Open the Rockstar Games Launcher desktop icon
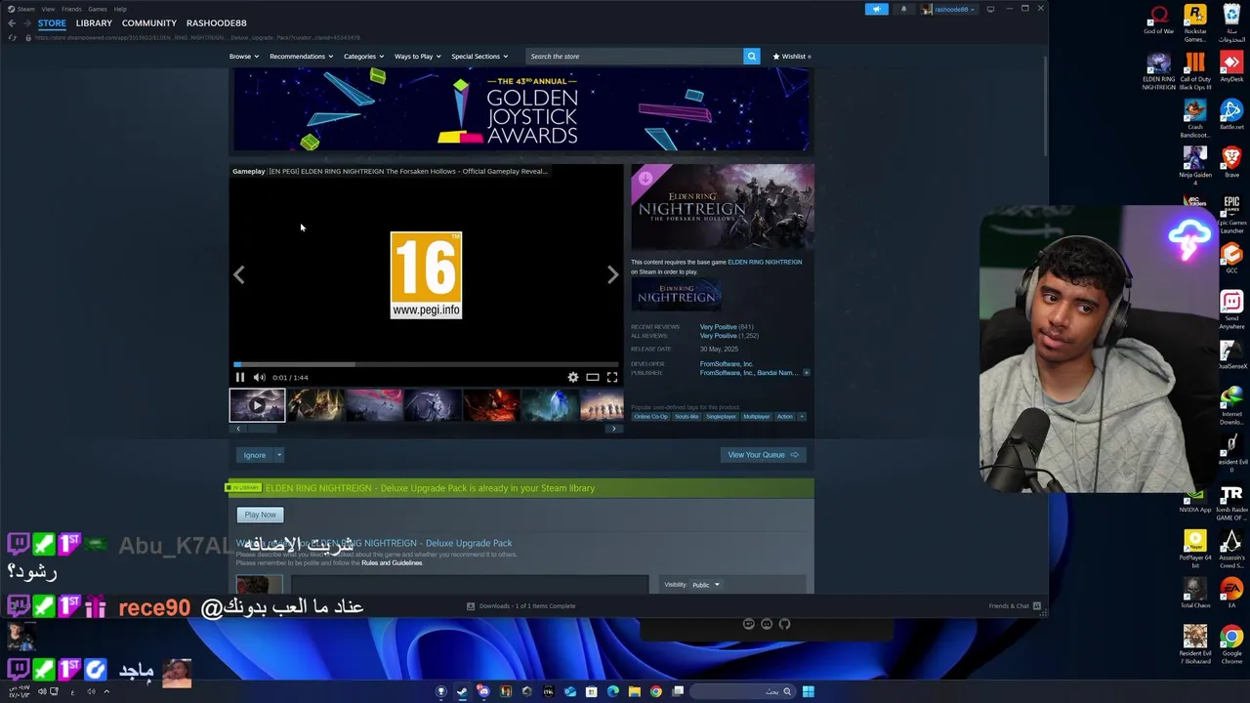1250x703 pixels. click(1195, 23)
